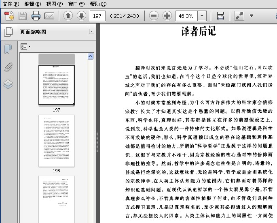Viewport: 277px width, 223px height.
Task: Open thumbnail panel options dropdown
Action: [x=25, y=47]
